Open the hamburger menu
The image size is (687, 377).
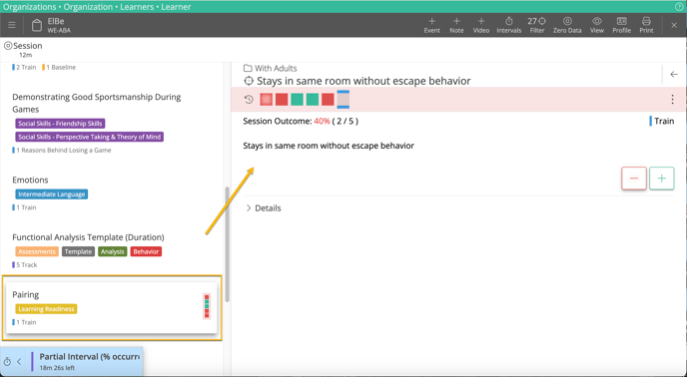(12, 25)
